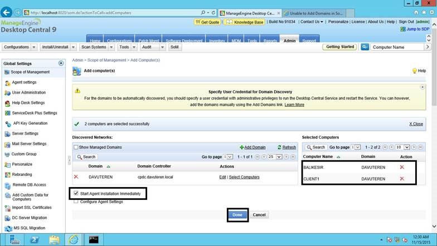The height and width of the screenshot is (246, 437).
Task: Open Discovered Networks go-to-page dropdown
Action: pyautogui.click(x=228, y=157)
